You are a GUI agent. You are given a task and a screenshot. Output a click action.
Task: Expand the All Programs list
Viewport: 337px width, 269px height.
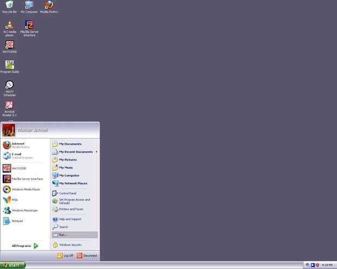(25, 246)
